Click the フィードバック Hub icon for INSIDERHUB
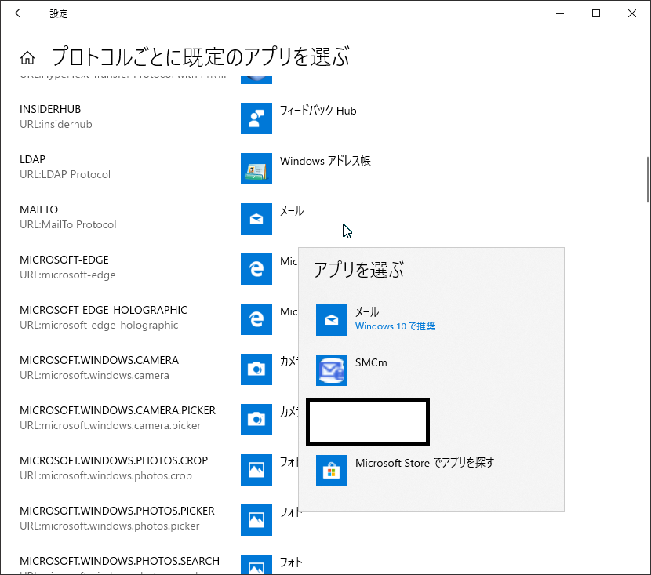The width and height of the screenshot is (651, 575). coord(256,118)
